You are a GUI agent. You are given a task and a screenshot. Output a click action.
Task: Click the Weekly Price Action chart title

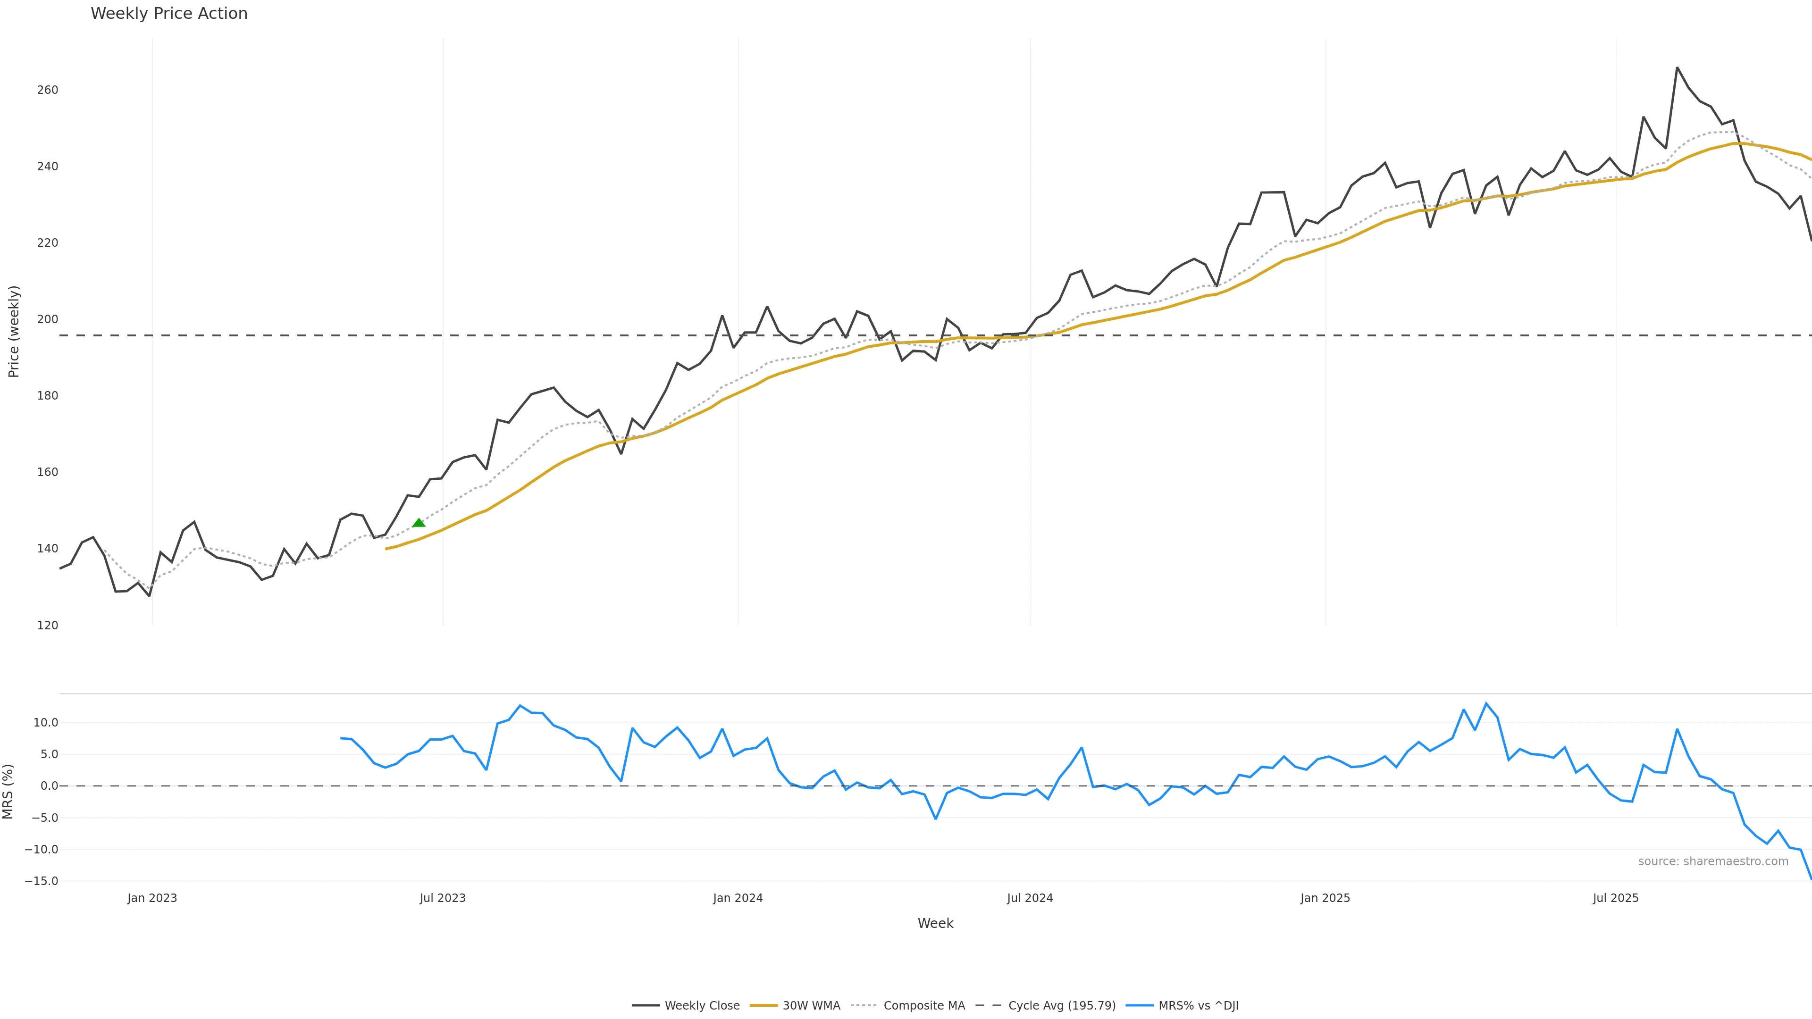click(x=169, y=13)
